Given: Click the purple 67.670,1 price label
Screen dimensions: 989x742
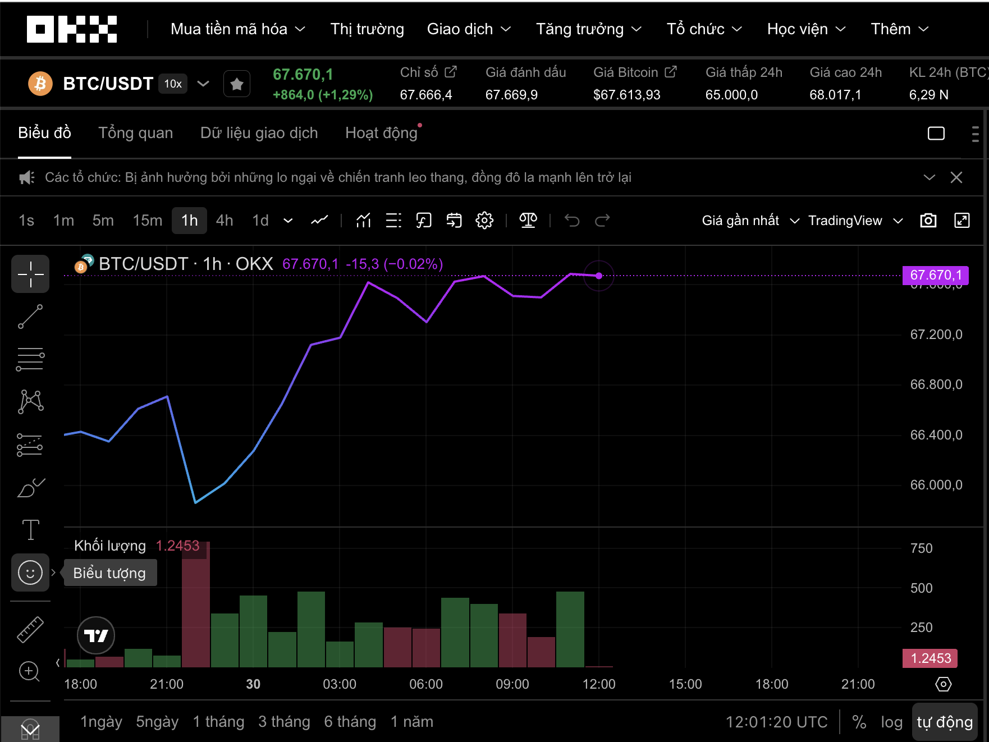Looking at the screenshot, I should [x=935, y=275].
